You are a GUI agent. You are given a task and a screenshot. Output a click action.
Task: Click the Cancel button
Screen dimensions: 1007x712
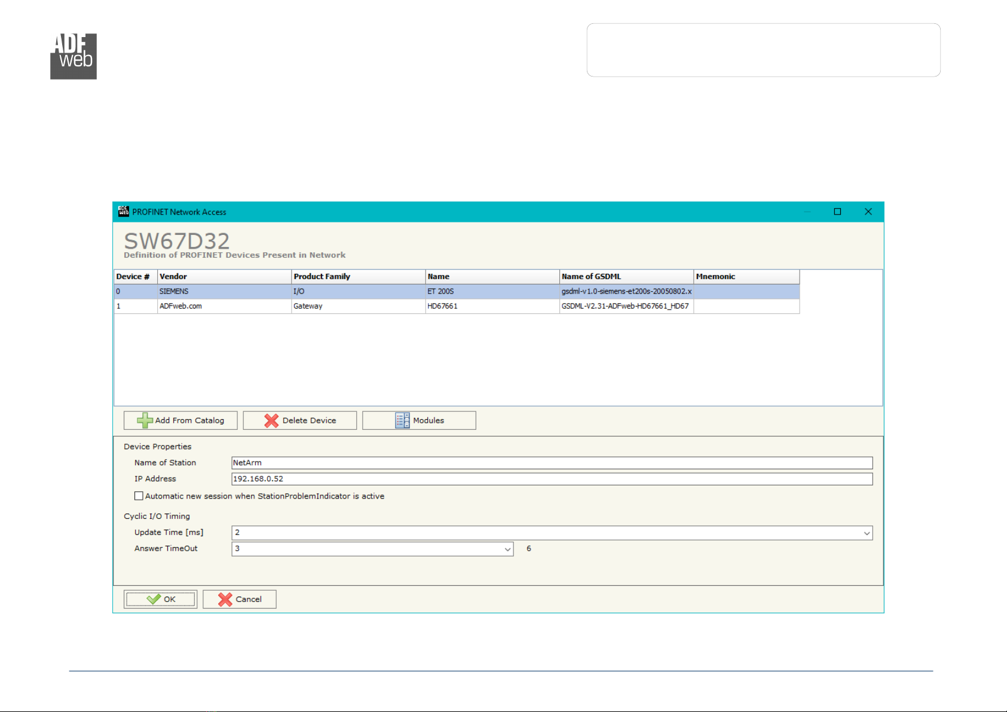click(240, 599)
